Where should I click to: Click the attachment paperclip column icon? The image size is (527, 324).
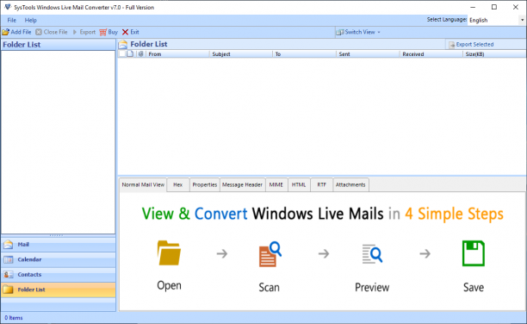coord(141,53)
